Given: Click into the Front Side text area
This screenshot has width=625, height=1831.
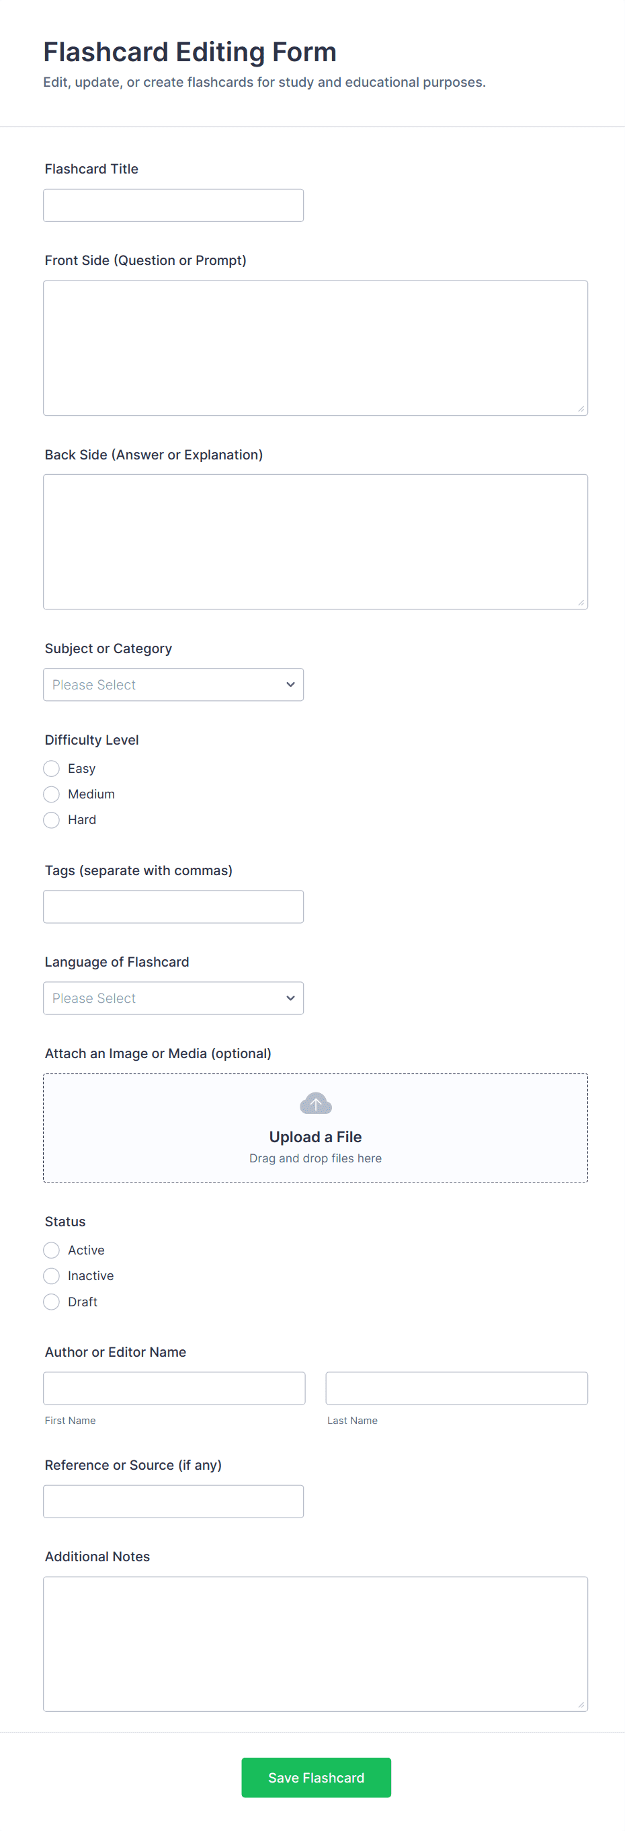Looking at the screenshot, I should click(315, 348).
